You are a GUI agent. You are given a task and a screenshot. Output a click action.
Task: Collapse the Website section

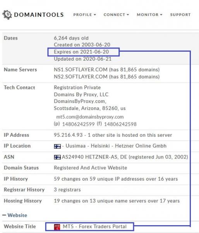15,215
